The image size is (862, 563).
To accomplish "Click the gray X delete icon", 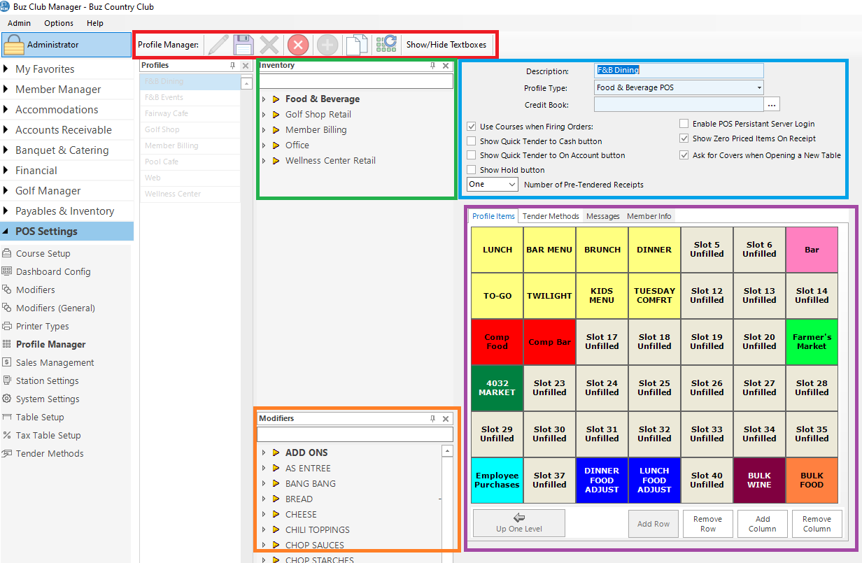I will coord(269,45).
